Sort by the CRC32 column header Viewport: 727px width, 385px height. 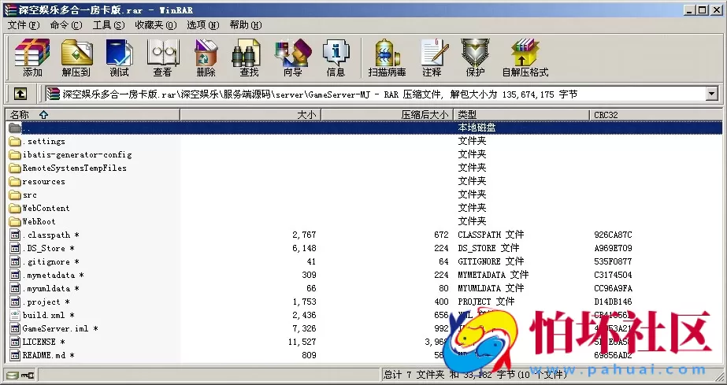point(655,114)
